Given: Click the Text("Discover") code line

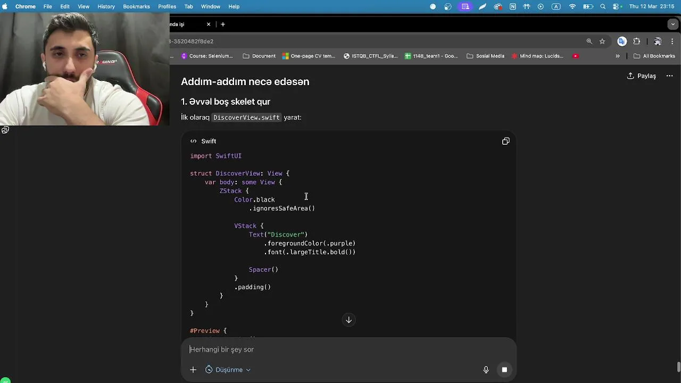Looking at the screenshot, I should coord(278,235).
